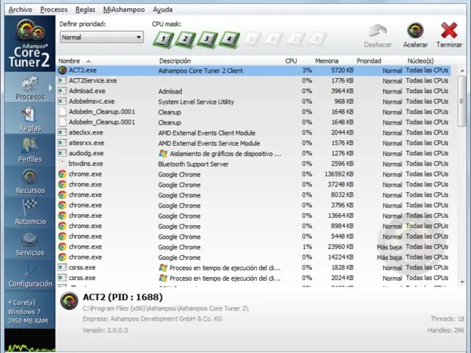Click 8032 KB chrome memory cell
The height and width of the screenshot is (353, 471).
click(342, 195)
